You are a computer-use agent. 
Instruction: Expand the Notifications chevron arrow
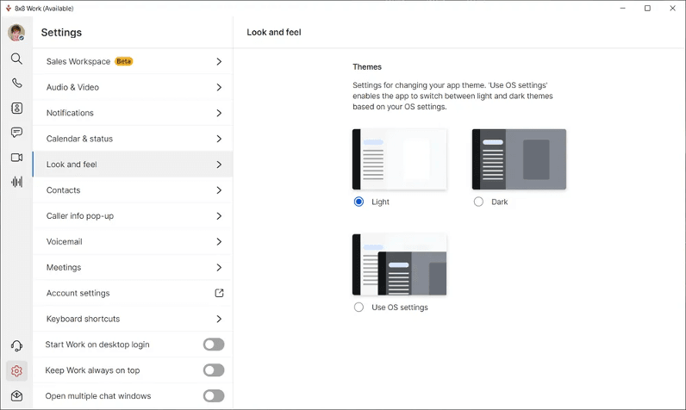[x=219, y=113]
